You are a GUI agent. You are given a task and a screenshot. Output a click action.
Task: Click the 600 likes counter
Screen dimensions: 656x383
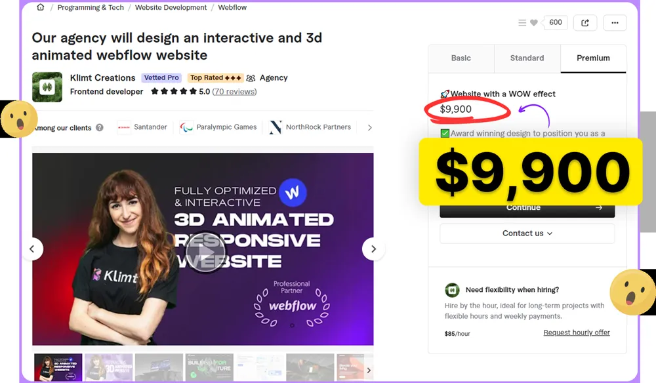pyautogui.click(x=555, y=22)
